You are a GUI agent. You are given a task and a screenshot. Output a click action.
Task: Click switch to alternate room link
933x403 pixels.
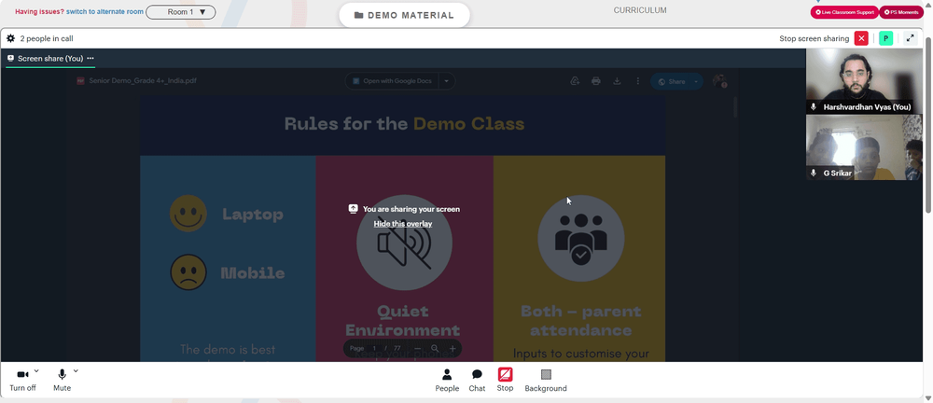pyautogui.click(x=104, y=12)
